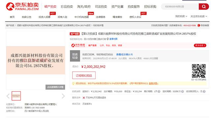Image resolution: width=211 pixels, height=119 pixels.
Task: Click the 订阅相似拍品 button
Action: [84, 75]
